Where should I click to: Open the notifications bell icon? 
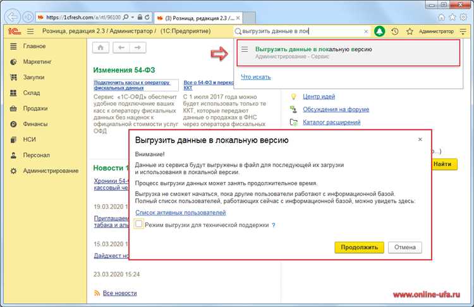380,31
